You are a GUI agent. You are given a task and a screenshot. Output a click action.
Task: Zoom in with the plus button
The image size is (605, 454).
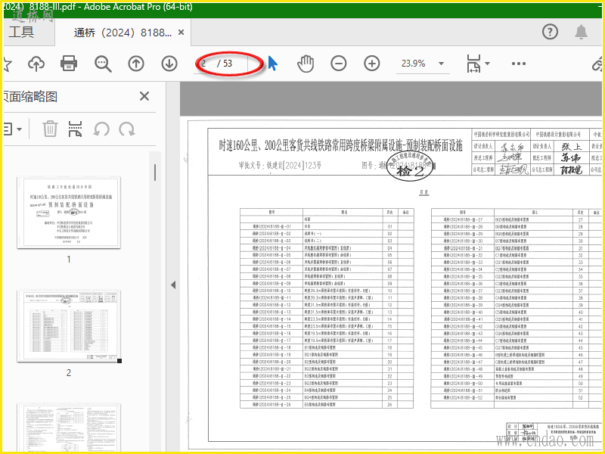pos(372,64)
